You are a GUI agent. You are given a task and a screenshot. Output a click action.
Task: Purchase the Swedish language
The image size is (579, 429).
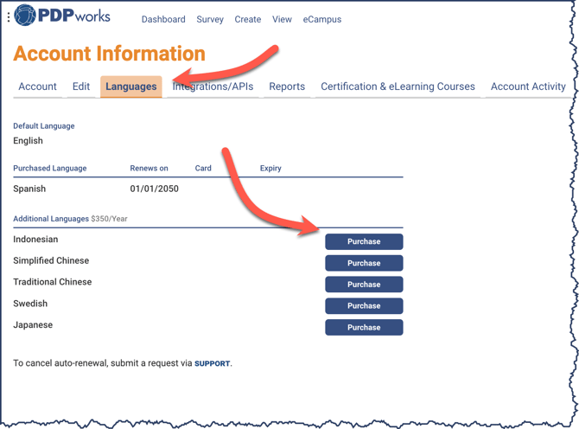364,306
